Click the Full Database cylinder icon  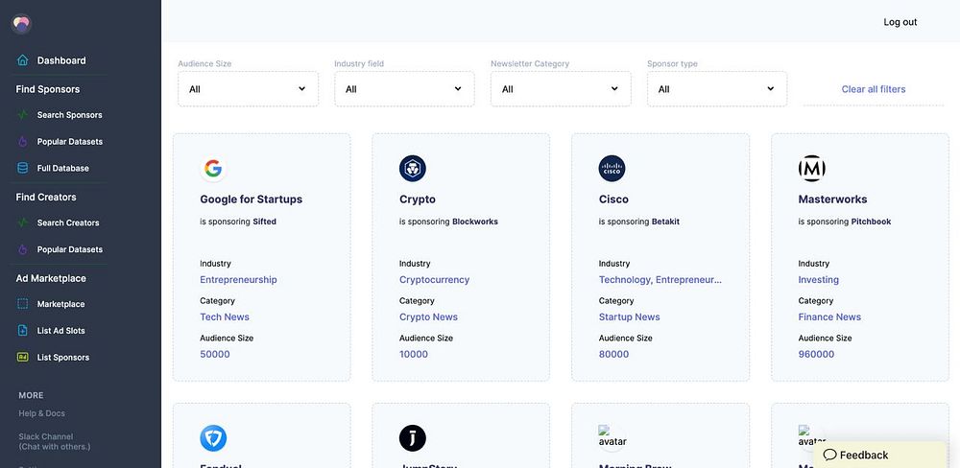(x=23, y=168)
